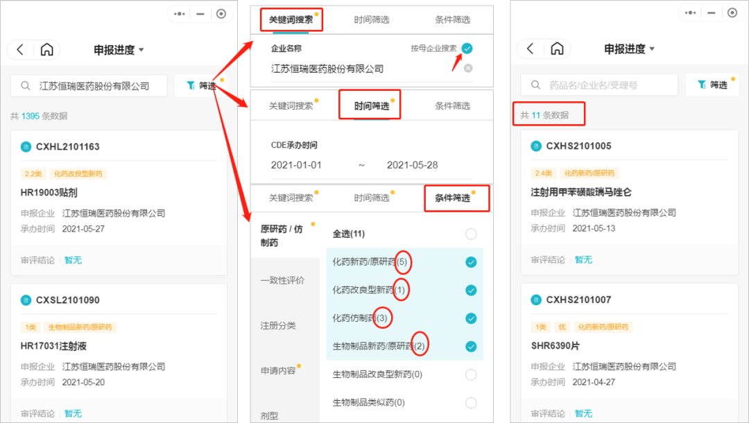Switch to 关键词搜索 tab in top filter panel
The width and height of the screenshot is (749, 423).
(x=291, y=19)
